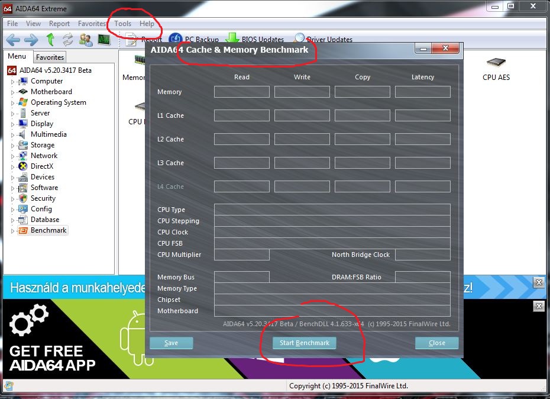Click the Memory Read result field
550x399 pixels.
coord(242,92)
